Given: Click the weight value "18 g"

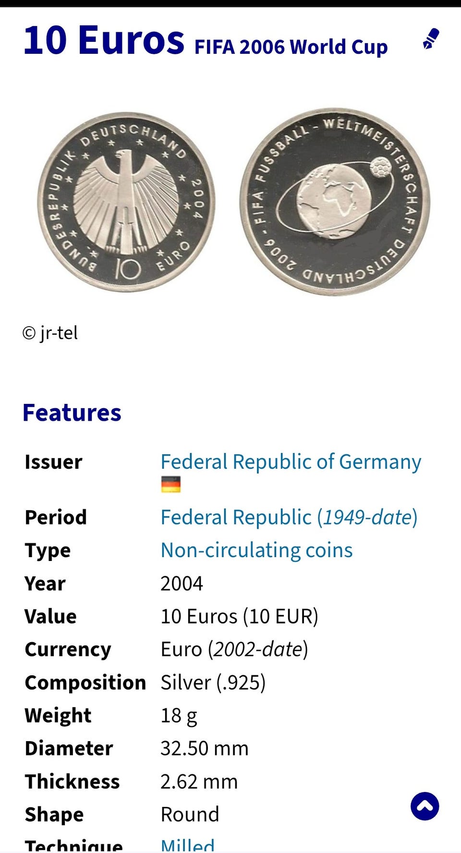Looking at the screenshot, I should point(179,716).
